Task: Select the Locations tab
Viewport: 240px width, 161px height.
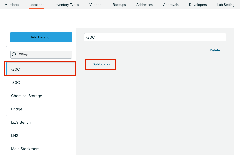Action: pos(37,5)
